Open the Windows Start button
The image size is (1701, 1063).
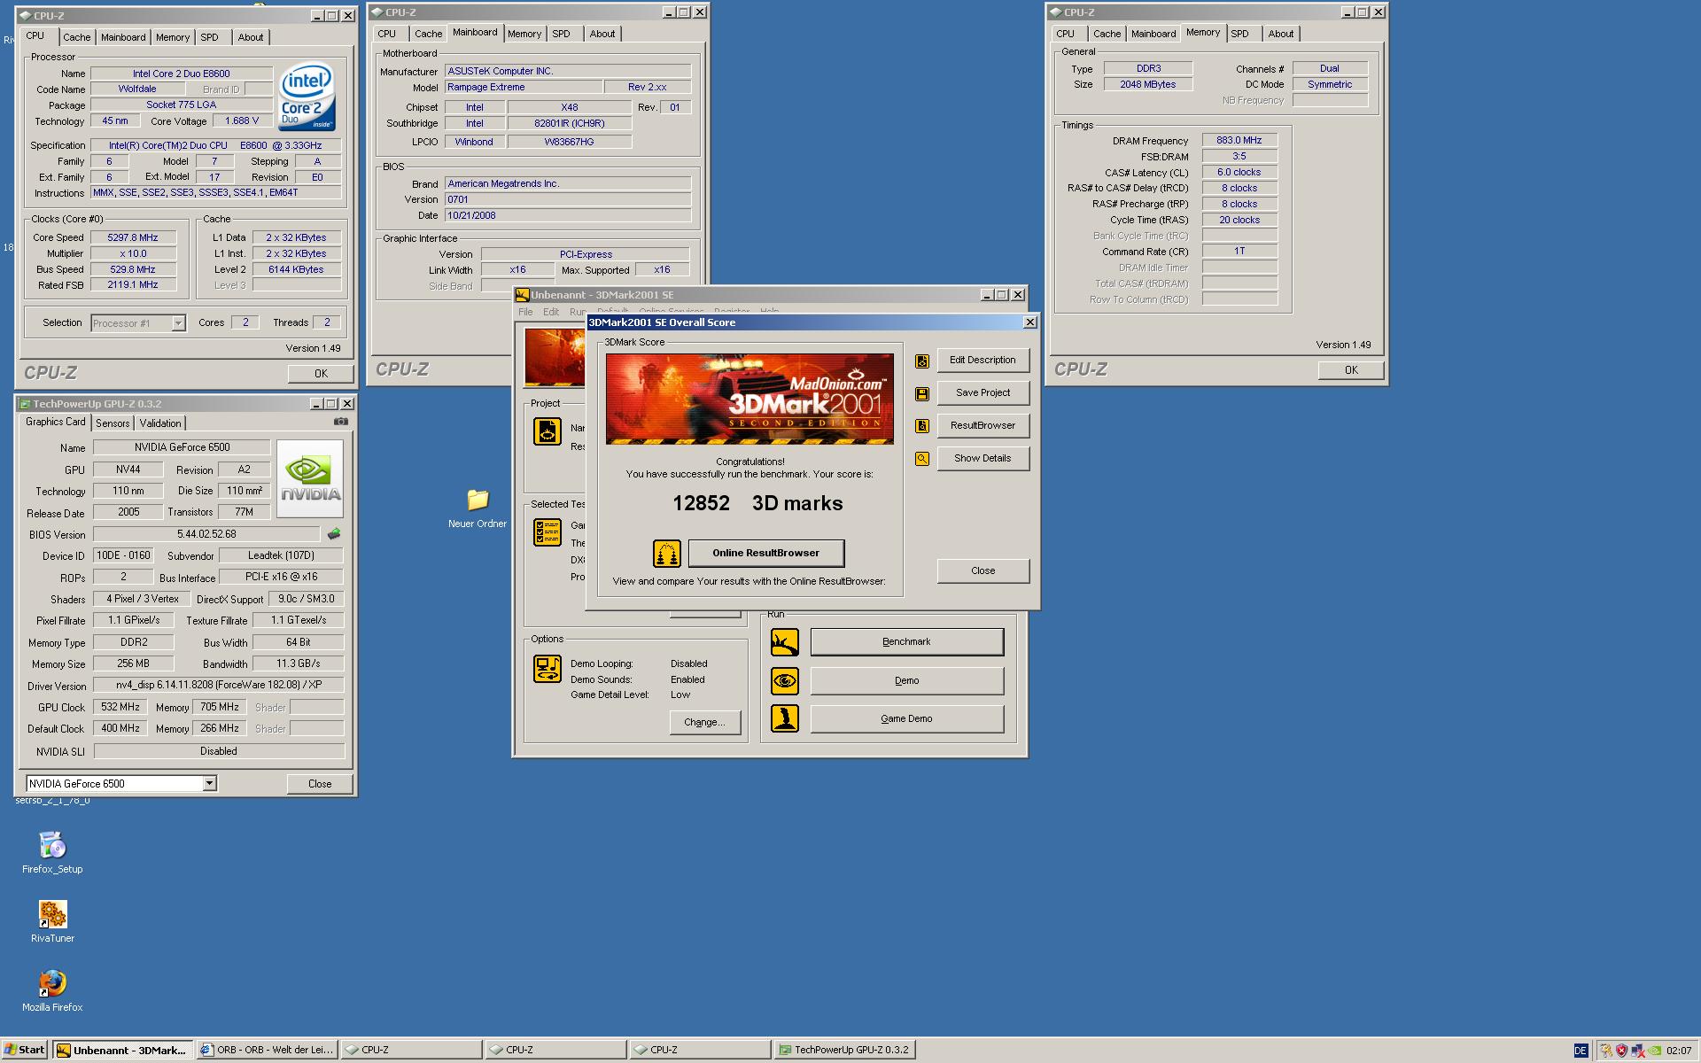point(24,1050)
